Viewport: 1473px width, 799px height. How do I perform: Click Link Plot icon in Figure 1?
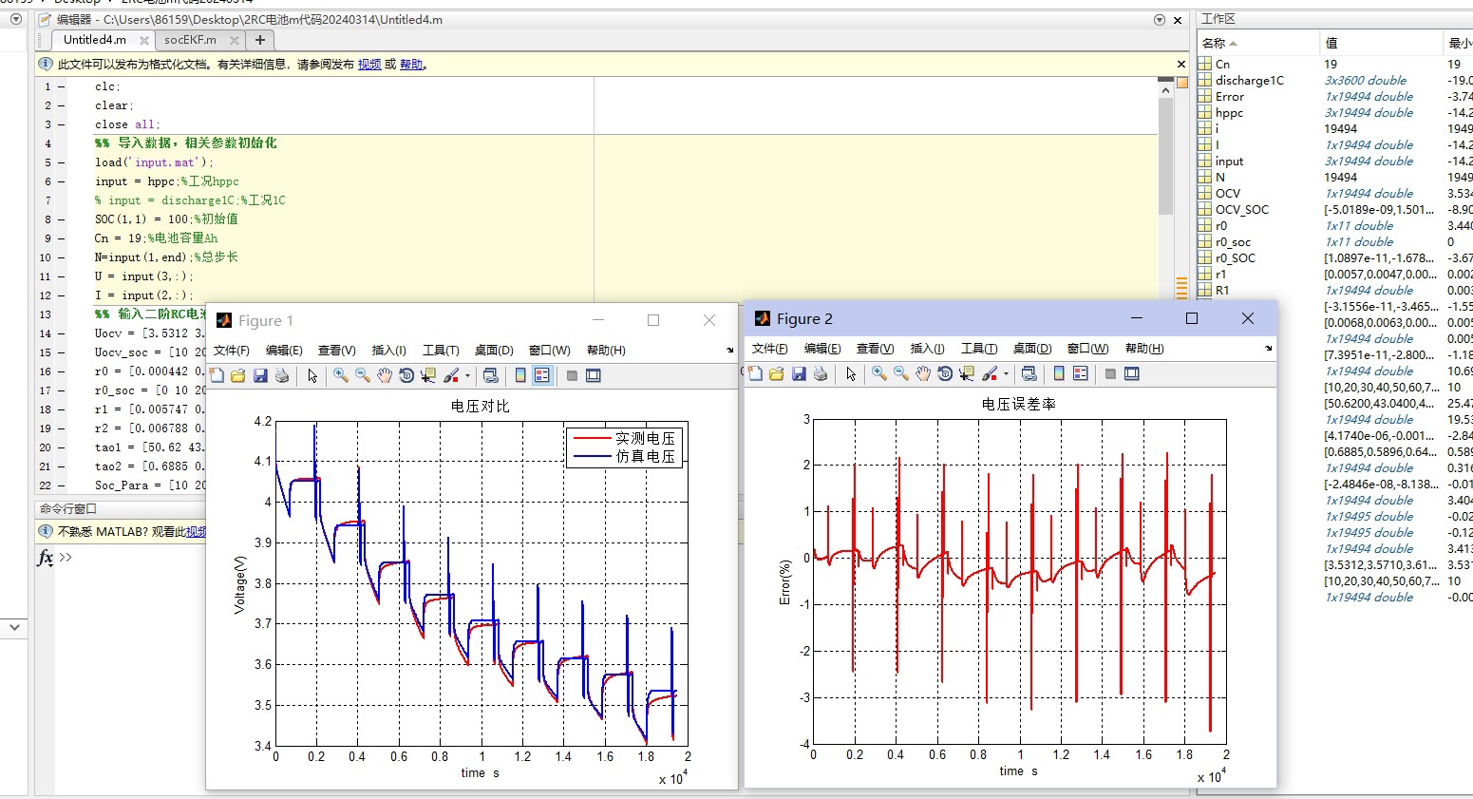click(x=490, y=376)
